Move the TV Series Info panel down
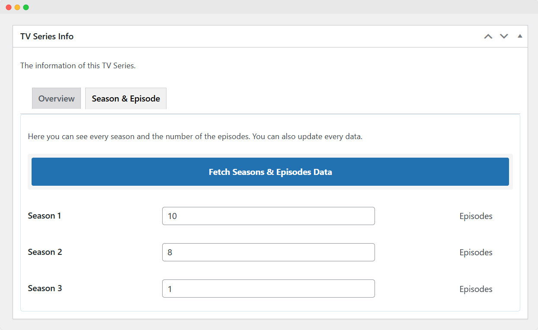 (x=504, y=36)
